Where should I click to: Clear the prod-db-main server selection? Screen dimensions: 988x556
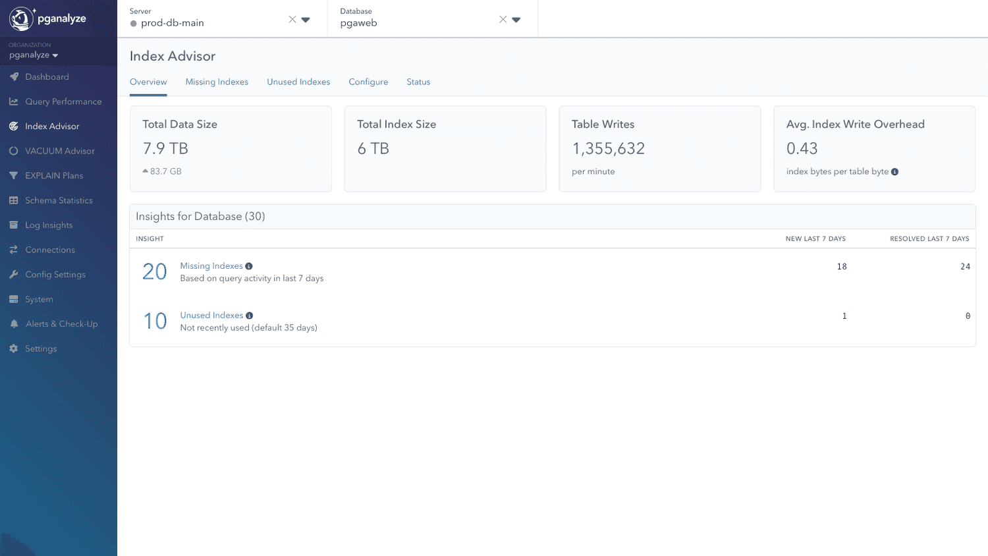(x=292, y=19)
